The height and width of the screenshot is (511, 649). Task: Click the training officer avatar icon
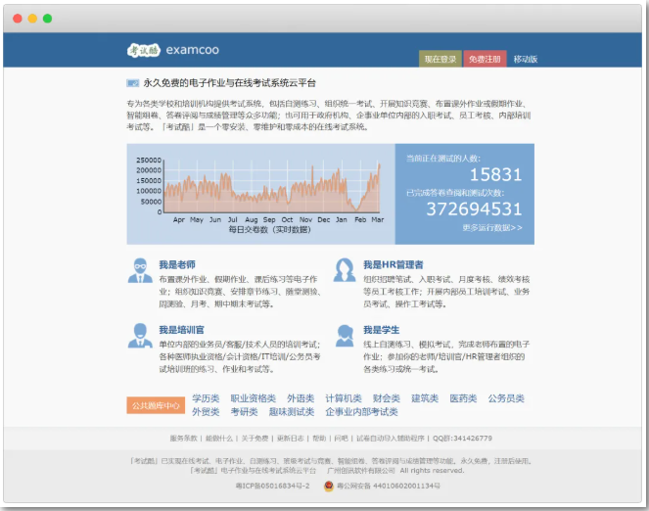(x=140, y=336)
